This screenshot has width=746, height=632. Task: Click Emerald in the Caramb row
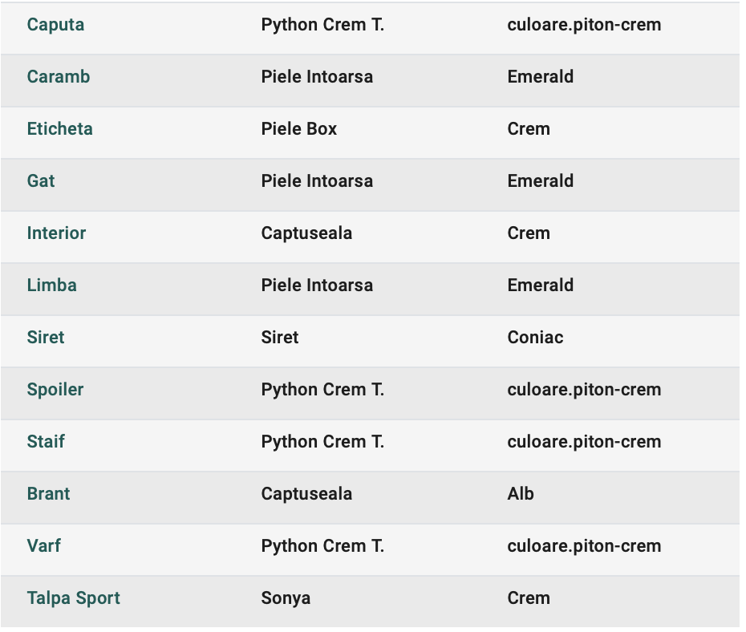(541, 76)
